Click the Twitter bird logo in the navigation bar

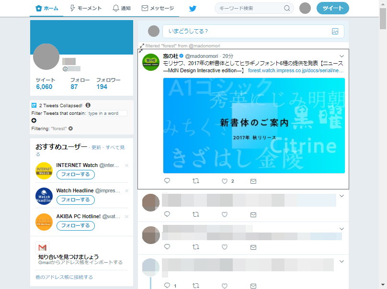click(193, 8)
